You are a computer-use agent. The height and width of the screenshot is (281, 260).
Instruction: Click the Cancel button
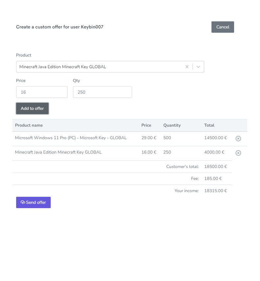[223, 27]
